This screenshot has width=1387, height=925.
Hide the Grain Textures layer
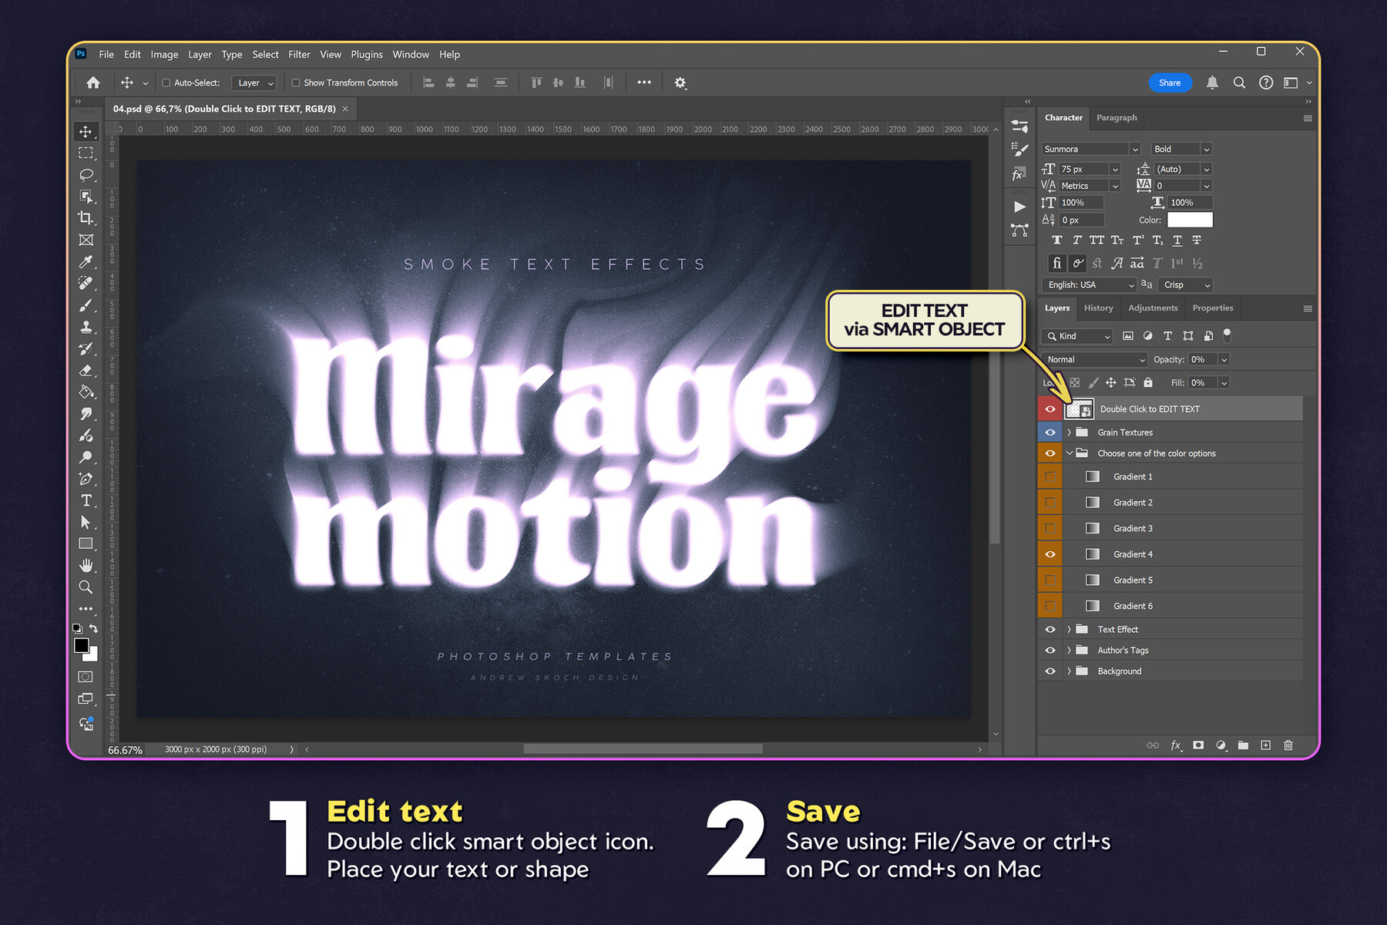point(1049,432)
